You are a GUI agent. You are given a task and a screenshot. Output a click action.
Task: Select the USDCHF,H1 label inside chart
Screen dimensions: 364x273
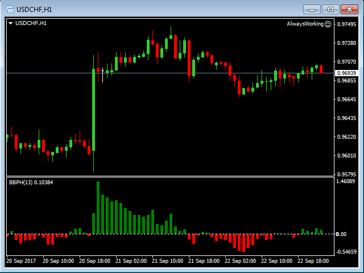click(31, 23)
